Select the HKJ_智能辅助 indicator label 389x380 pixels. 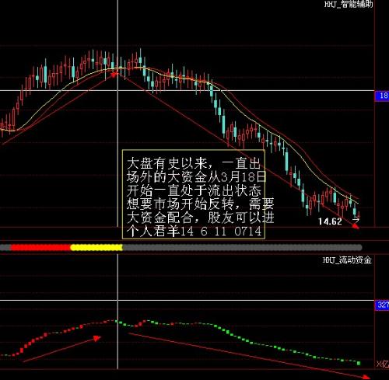pos(349,4)
